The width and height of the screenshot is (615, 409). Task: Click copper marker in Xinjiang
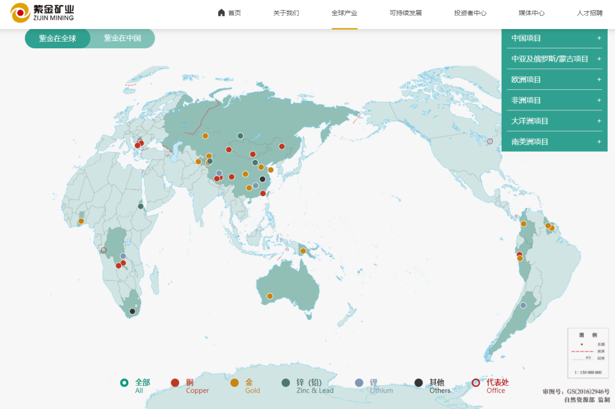(229, 150)
